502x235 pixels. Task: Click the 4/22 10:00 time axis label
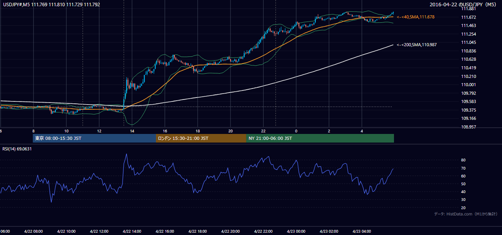[66, 231]
